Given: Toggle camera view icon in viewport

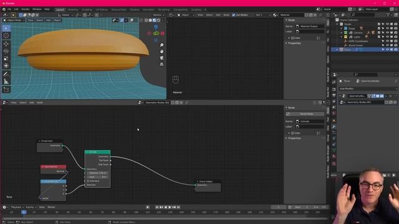Looking at the screenshot, I should [x=161, y=58].
